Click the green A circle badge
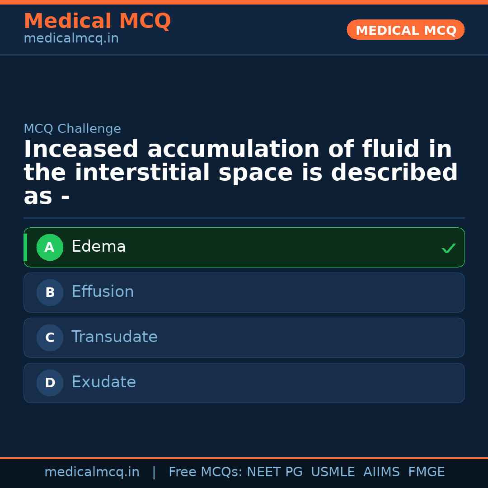 pos(50,247)
